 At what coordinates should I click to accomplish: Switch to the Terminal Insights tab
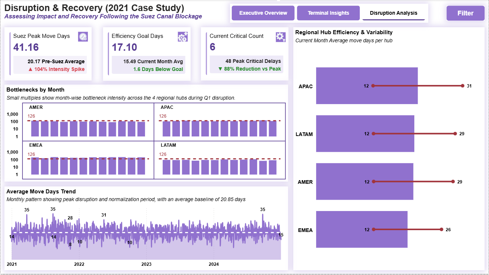[x=328, y=13]
